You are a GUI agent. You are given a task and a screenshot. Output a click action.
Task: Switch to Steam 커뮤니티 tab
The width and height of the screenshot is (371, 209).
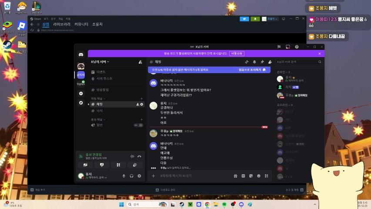[81, 24]
